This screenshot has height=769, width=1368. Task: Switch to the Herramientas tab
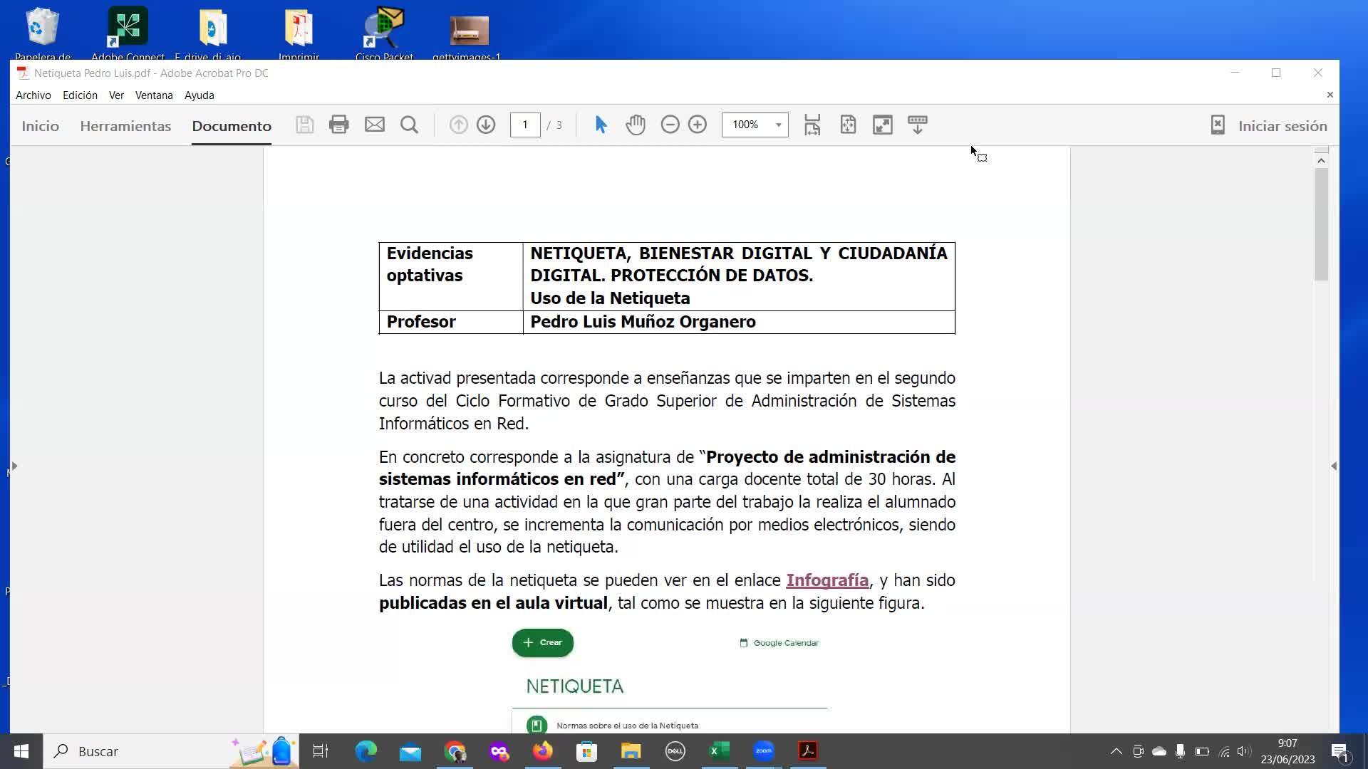[x=125, y=126]
